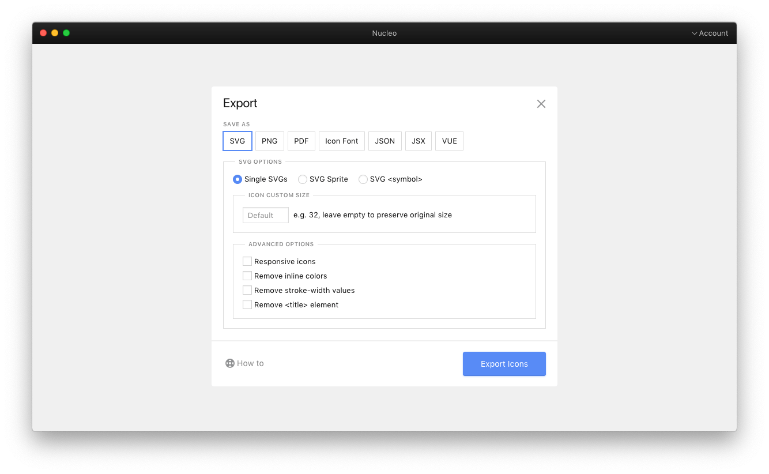The width and height of the screenshot is (769, 474).
Task: Select the VUE save format
Action: pyautogui.click(x=450, y=141)
